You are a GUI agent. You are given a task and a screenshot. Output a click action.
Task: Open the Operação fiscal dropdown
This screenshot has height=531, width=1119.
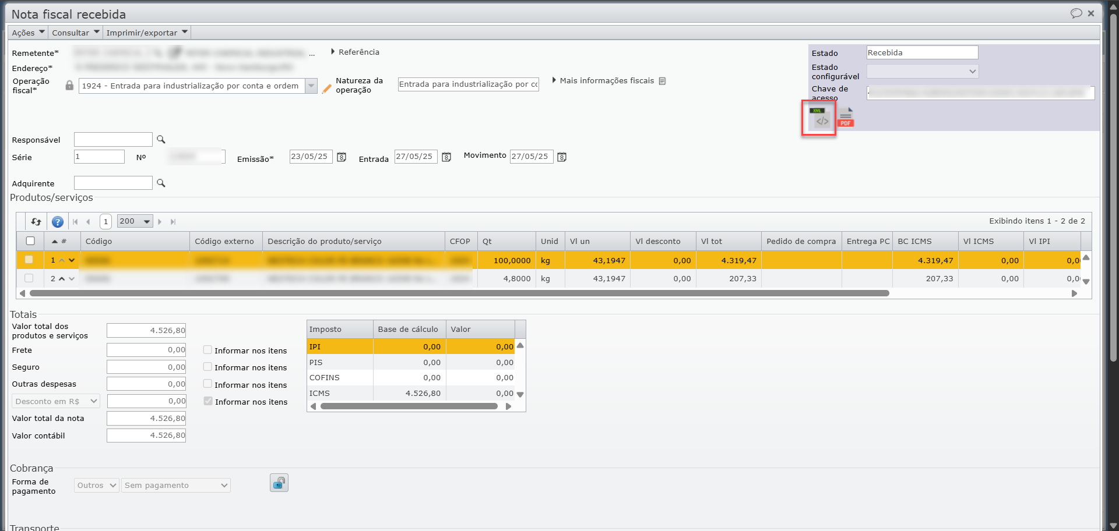(x=311, y=86)
